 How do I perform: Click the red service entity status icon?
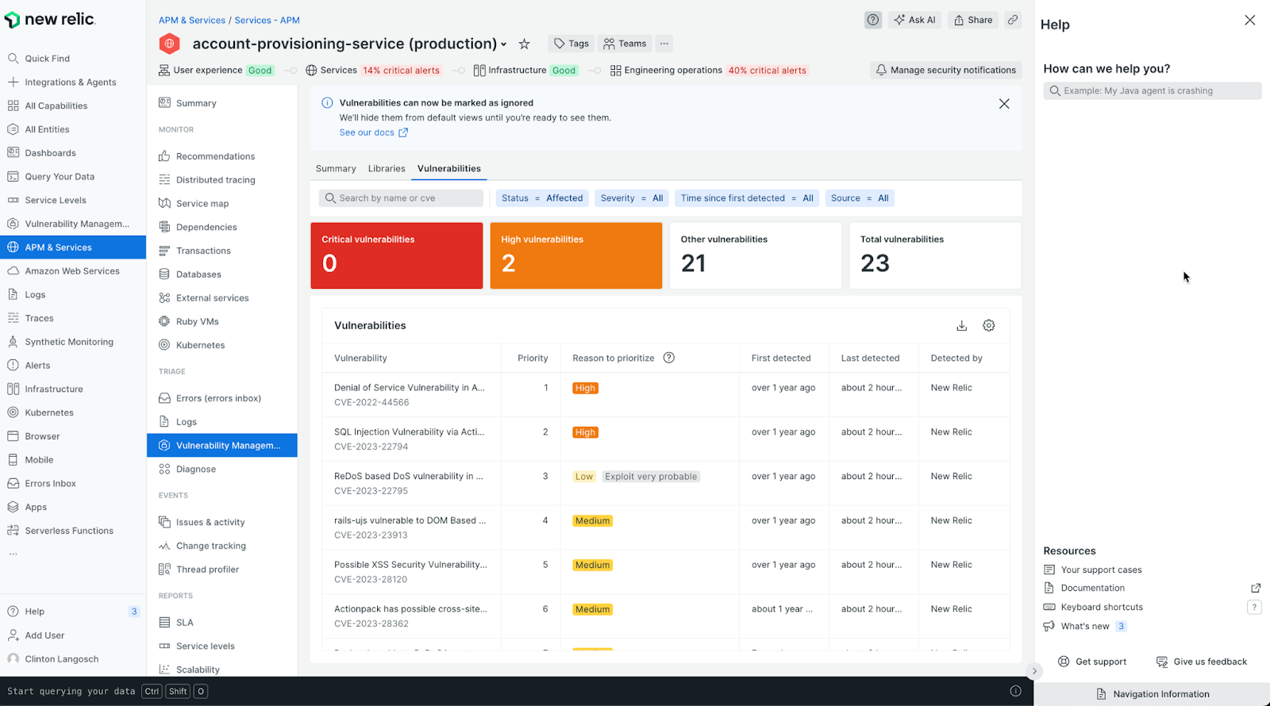[168, 44]
